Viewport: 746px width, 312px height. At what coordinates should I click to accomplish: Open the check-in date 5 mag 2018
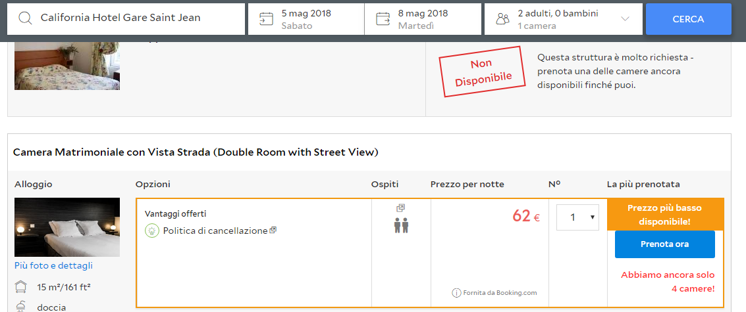coord(306,19)
